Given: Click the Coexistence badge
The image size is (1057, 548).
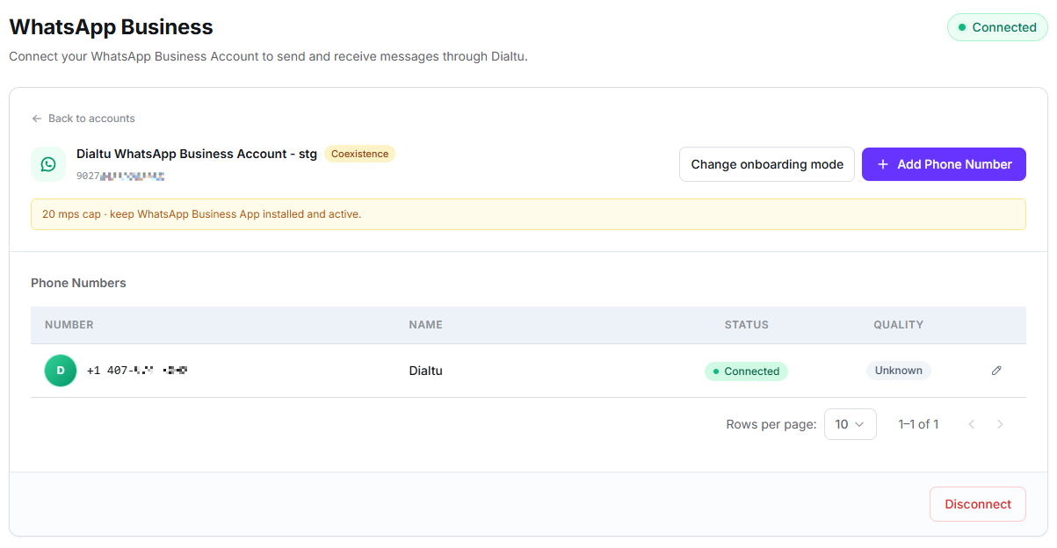Looking at the screenshot, I should (x=359, y=154).
